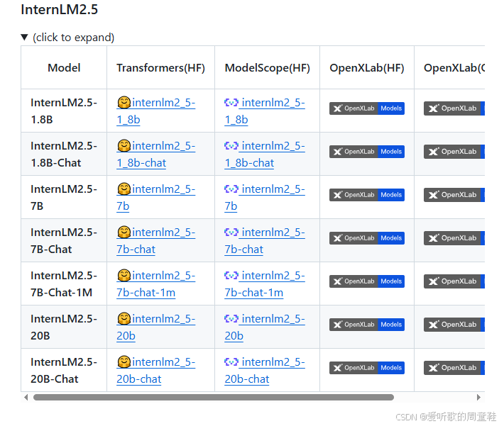Open OpenXLab(HF) Models badge for InternLM2.5-7B
504x426 pixels.
pos(367,195)
